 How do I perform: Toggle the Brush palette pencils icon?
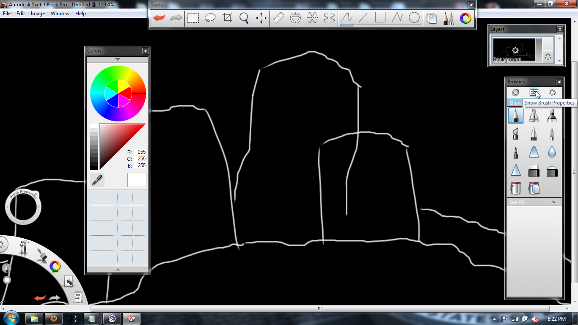click(x=449, y=18)
